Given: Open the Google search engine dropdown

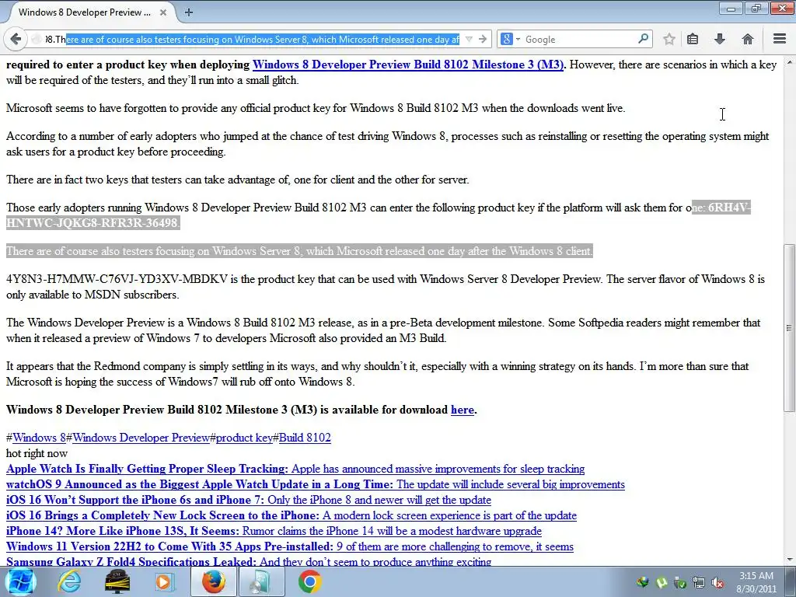Looking at the screenshot, I should (x=511, y=39).
